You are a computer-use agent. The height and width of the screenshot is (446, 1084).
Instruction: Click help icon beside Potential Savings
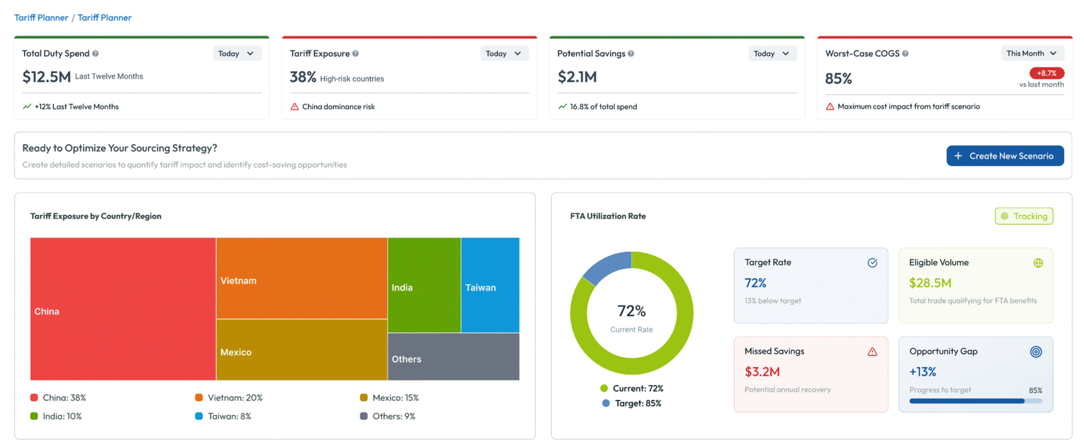[630, 53]
